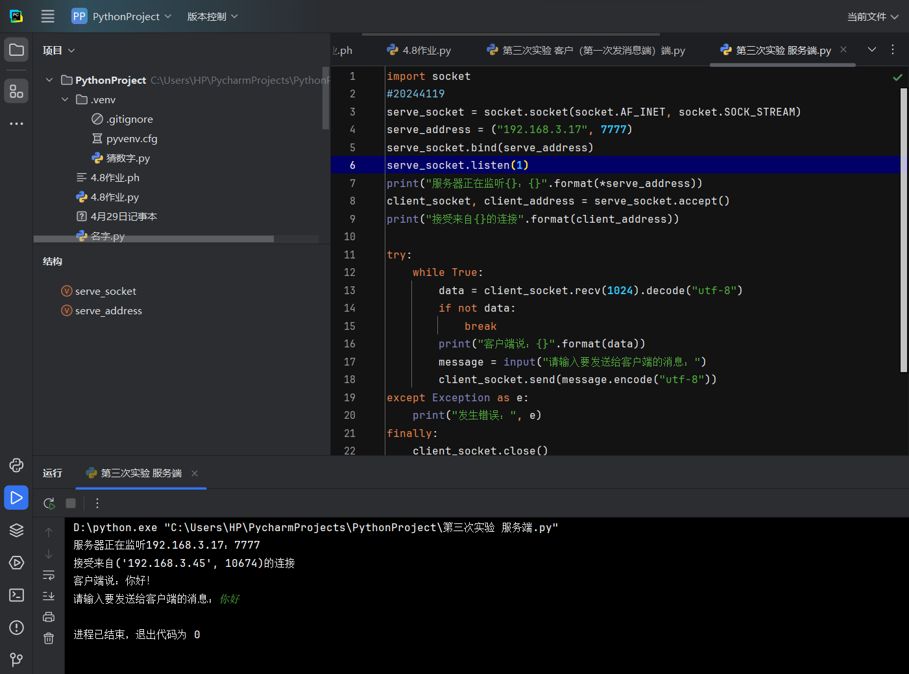Open the Structure tool window icon

[x=16, y=92]
